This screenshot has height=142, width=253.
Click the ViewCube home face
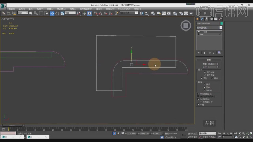point(186,26)
